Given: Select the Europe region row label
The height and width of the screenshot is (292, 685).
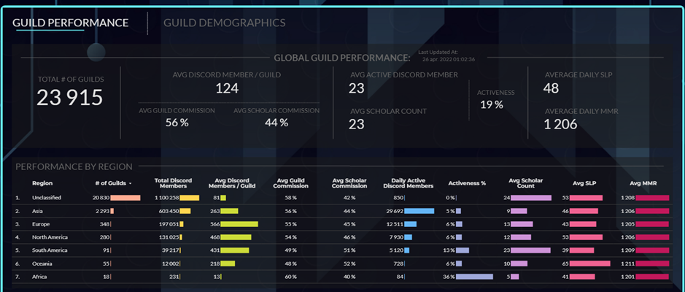Looking at the screenshot, I should pos(41,224).
